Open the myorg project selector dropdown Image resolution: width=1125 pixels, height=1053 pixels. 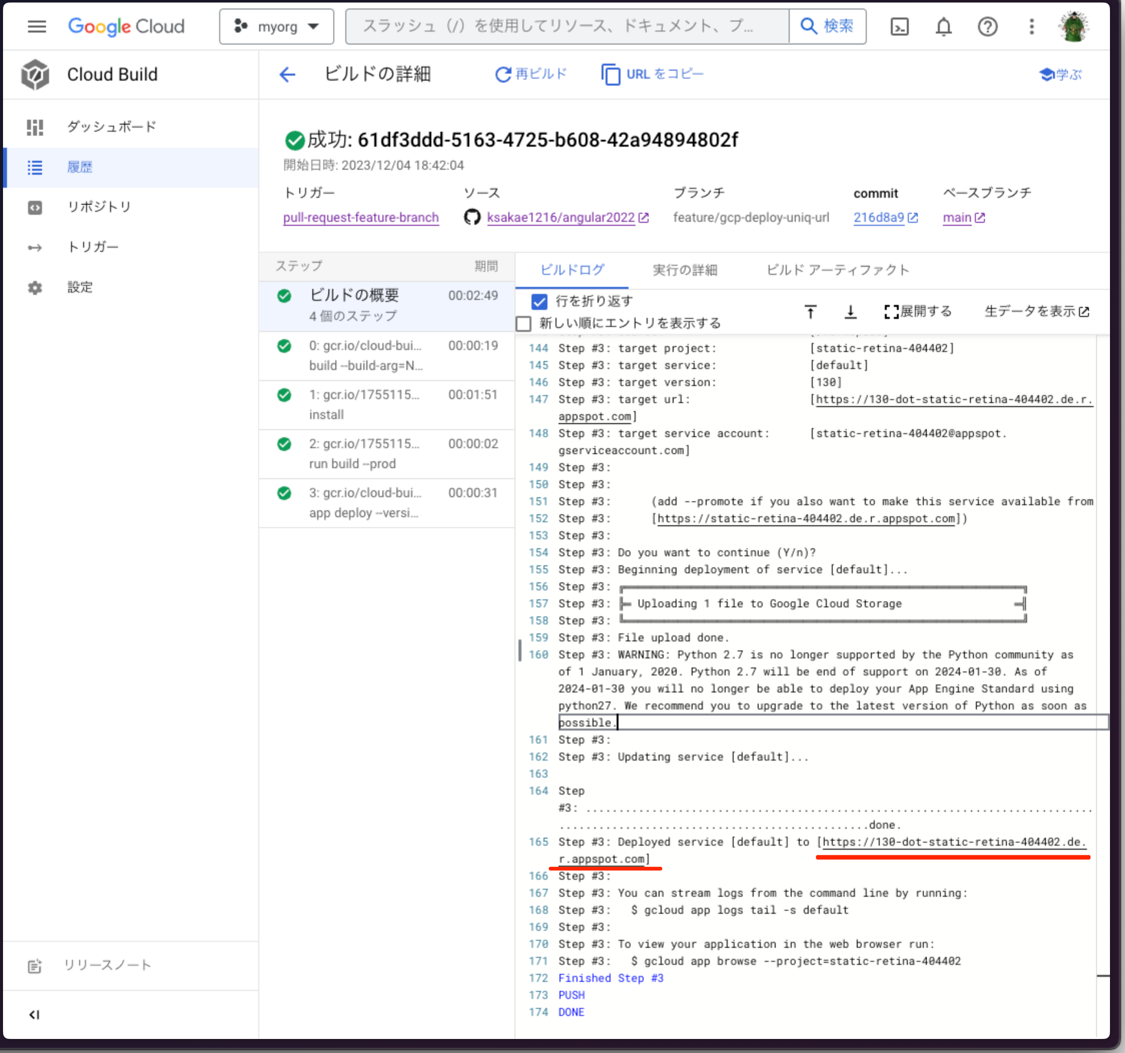[x=277, y=27]
